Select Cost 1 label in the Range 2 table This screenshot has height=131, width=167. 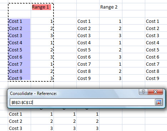tap(84, 21)
